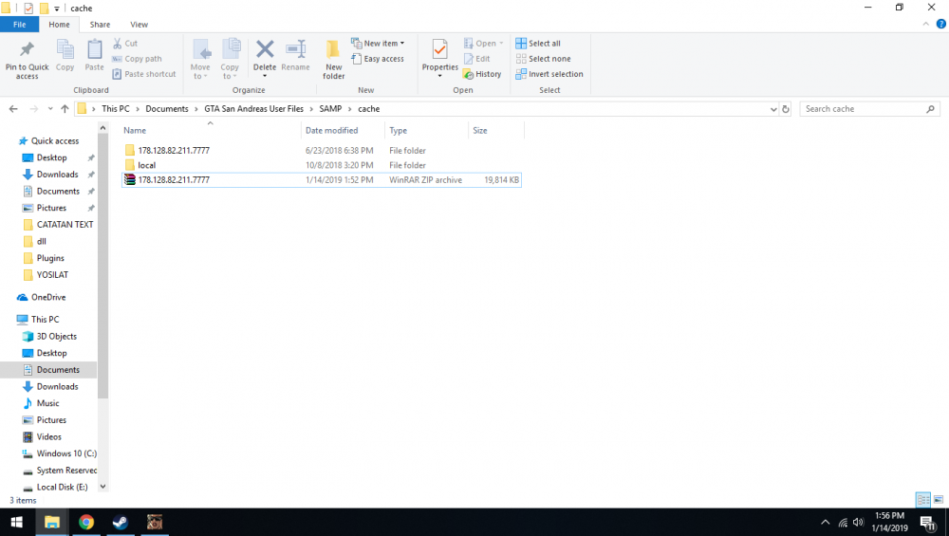Invert selection of items
The image size is (949, 536).
[549, 74]
